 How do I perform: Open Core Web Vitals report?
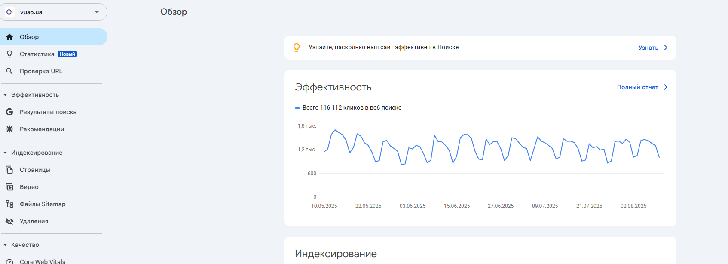[x=54, y=260]
